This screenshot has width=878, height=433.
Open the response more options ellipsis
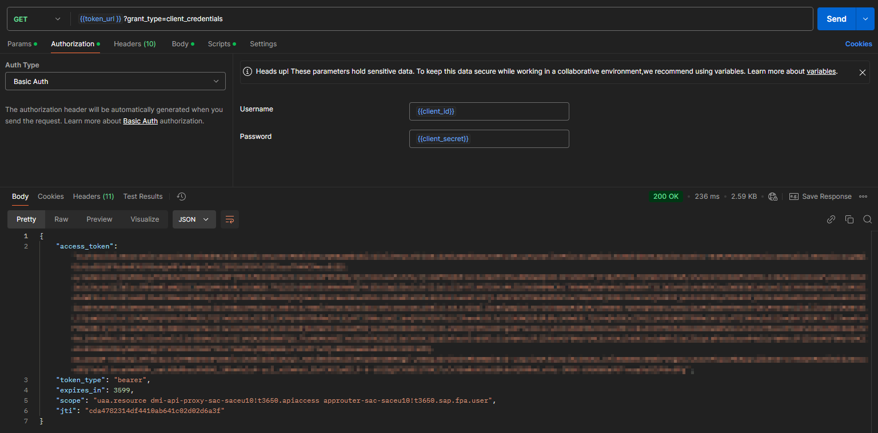tap(863, 197)
